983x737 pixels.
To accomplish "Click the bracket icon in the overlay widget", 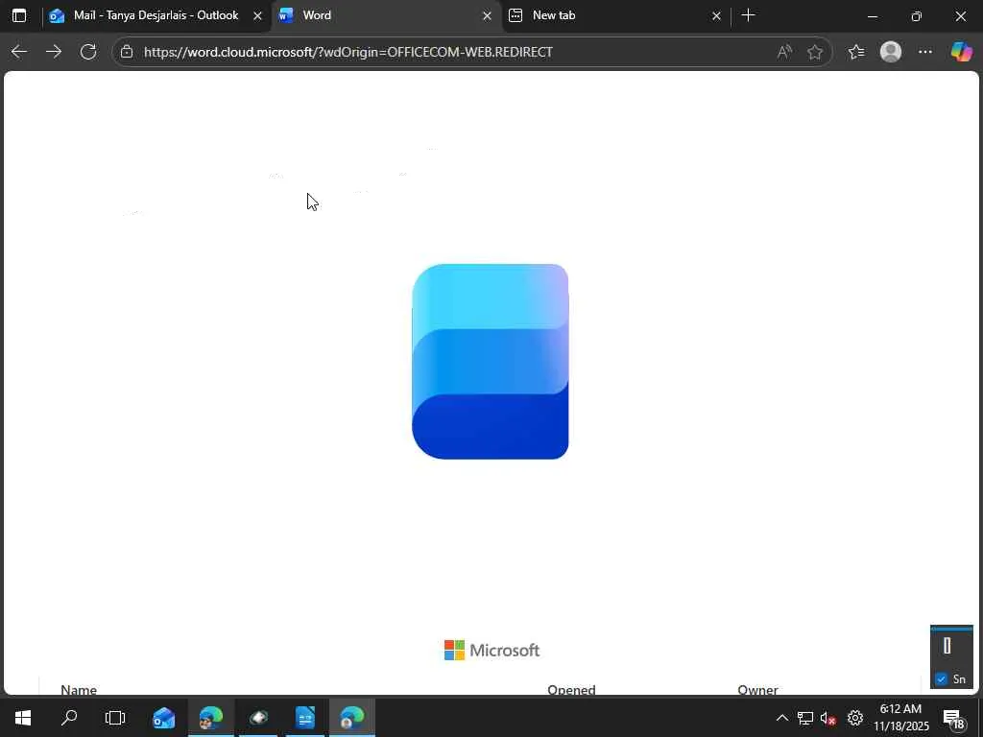I will point(947,646).
